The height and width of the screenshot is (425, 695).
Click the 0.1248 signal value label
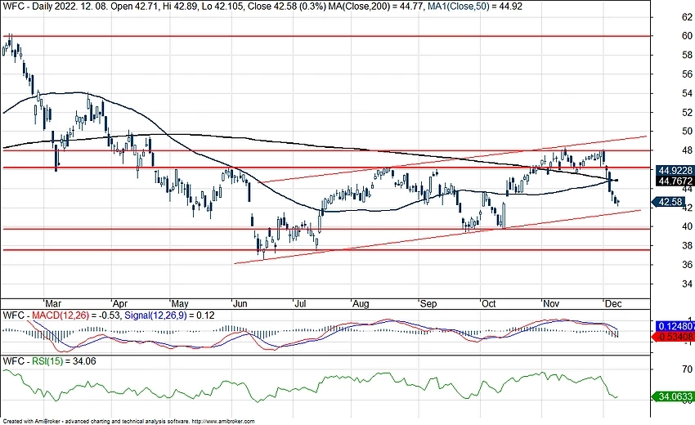tap(675, 326)
